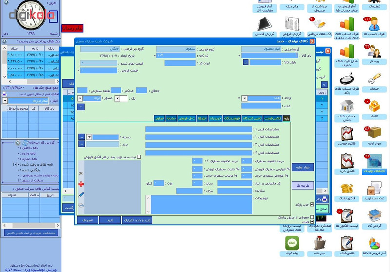The image size is (390, 272).
Task: Click the مواد اولیه button in dialog
Action: tap(303, 167)
